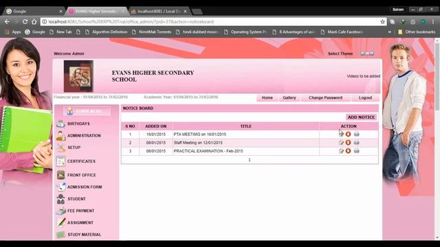Click the Fee Payment icon
This screenshot has width=440, height=247.
[60, 211]
